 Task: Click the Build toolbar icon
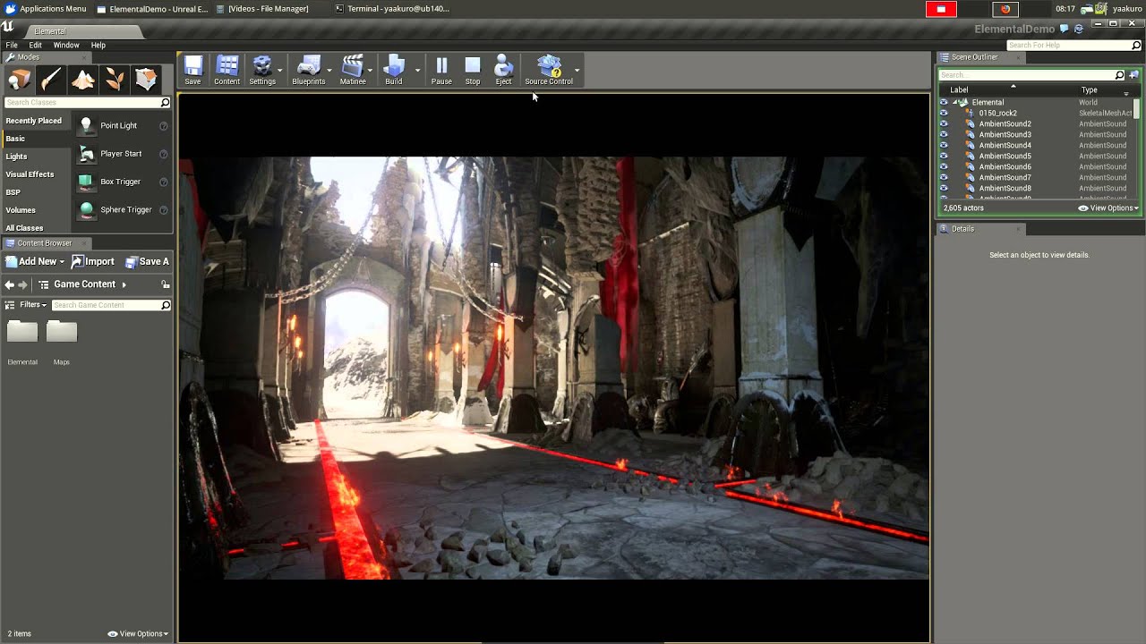click(x=394, y=66)
